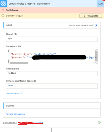The height and width of the screenshot is (132, 112).
Task: Click the horizontal scrollbar thumb in Contenuto file
Action: 19,63
